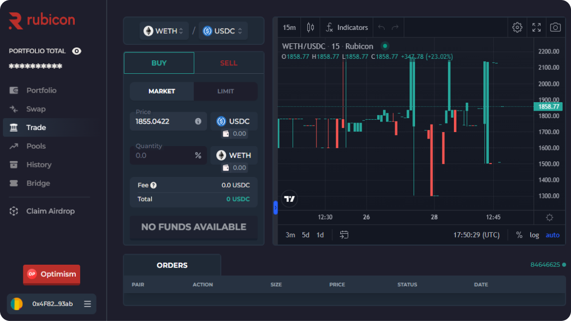Expand the chart side panel handle

click(276, 208)
